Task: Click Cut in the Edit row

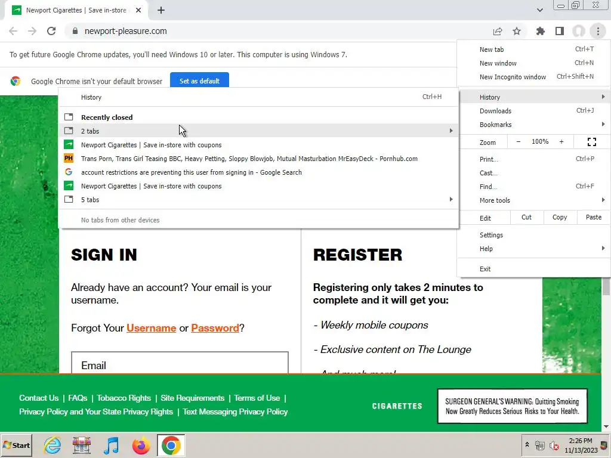Action: tap(526, 217)
